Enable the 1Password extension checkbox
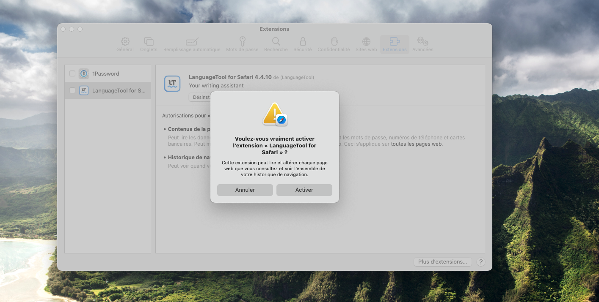599x302 pixels. point(72,73)
